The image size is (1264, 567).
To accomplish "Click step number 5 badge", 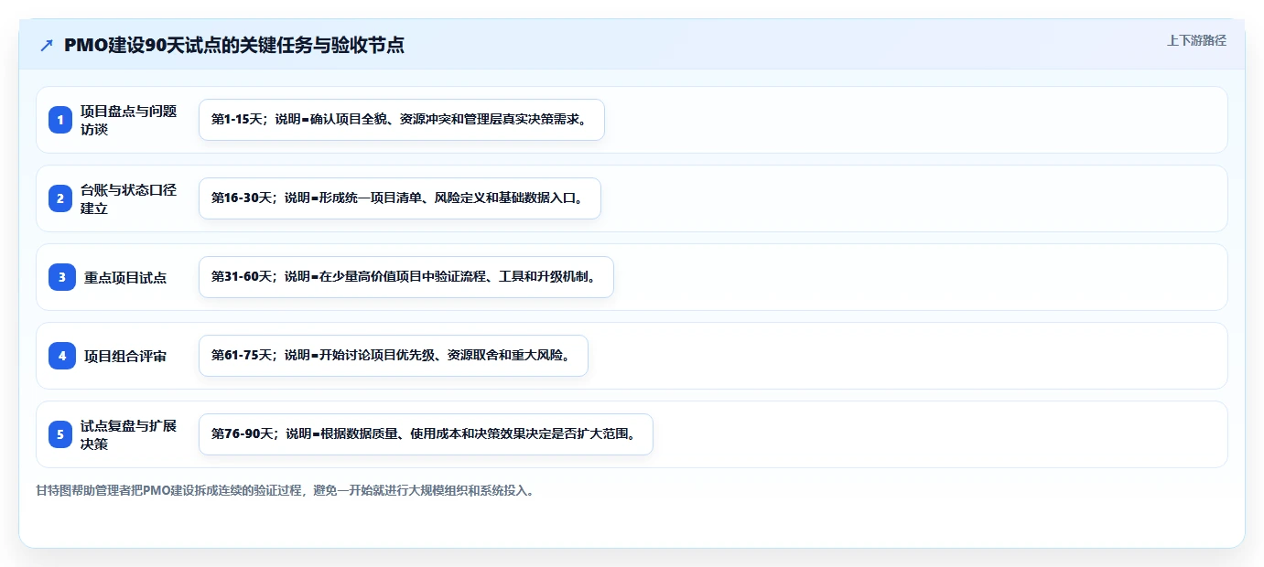I will tap(62, 434).
